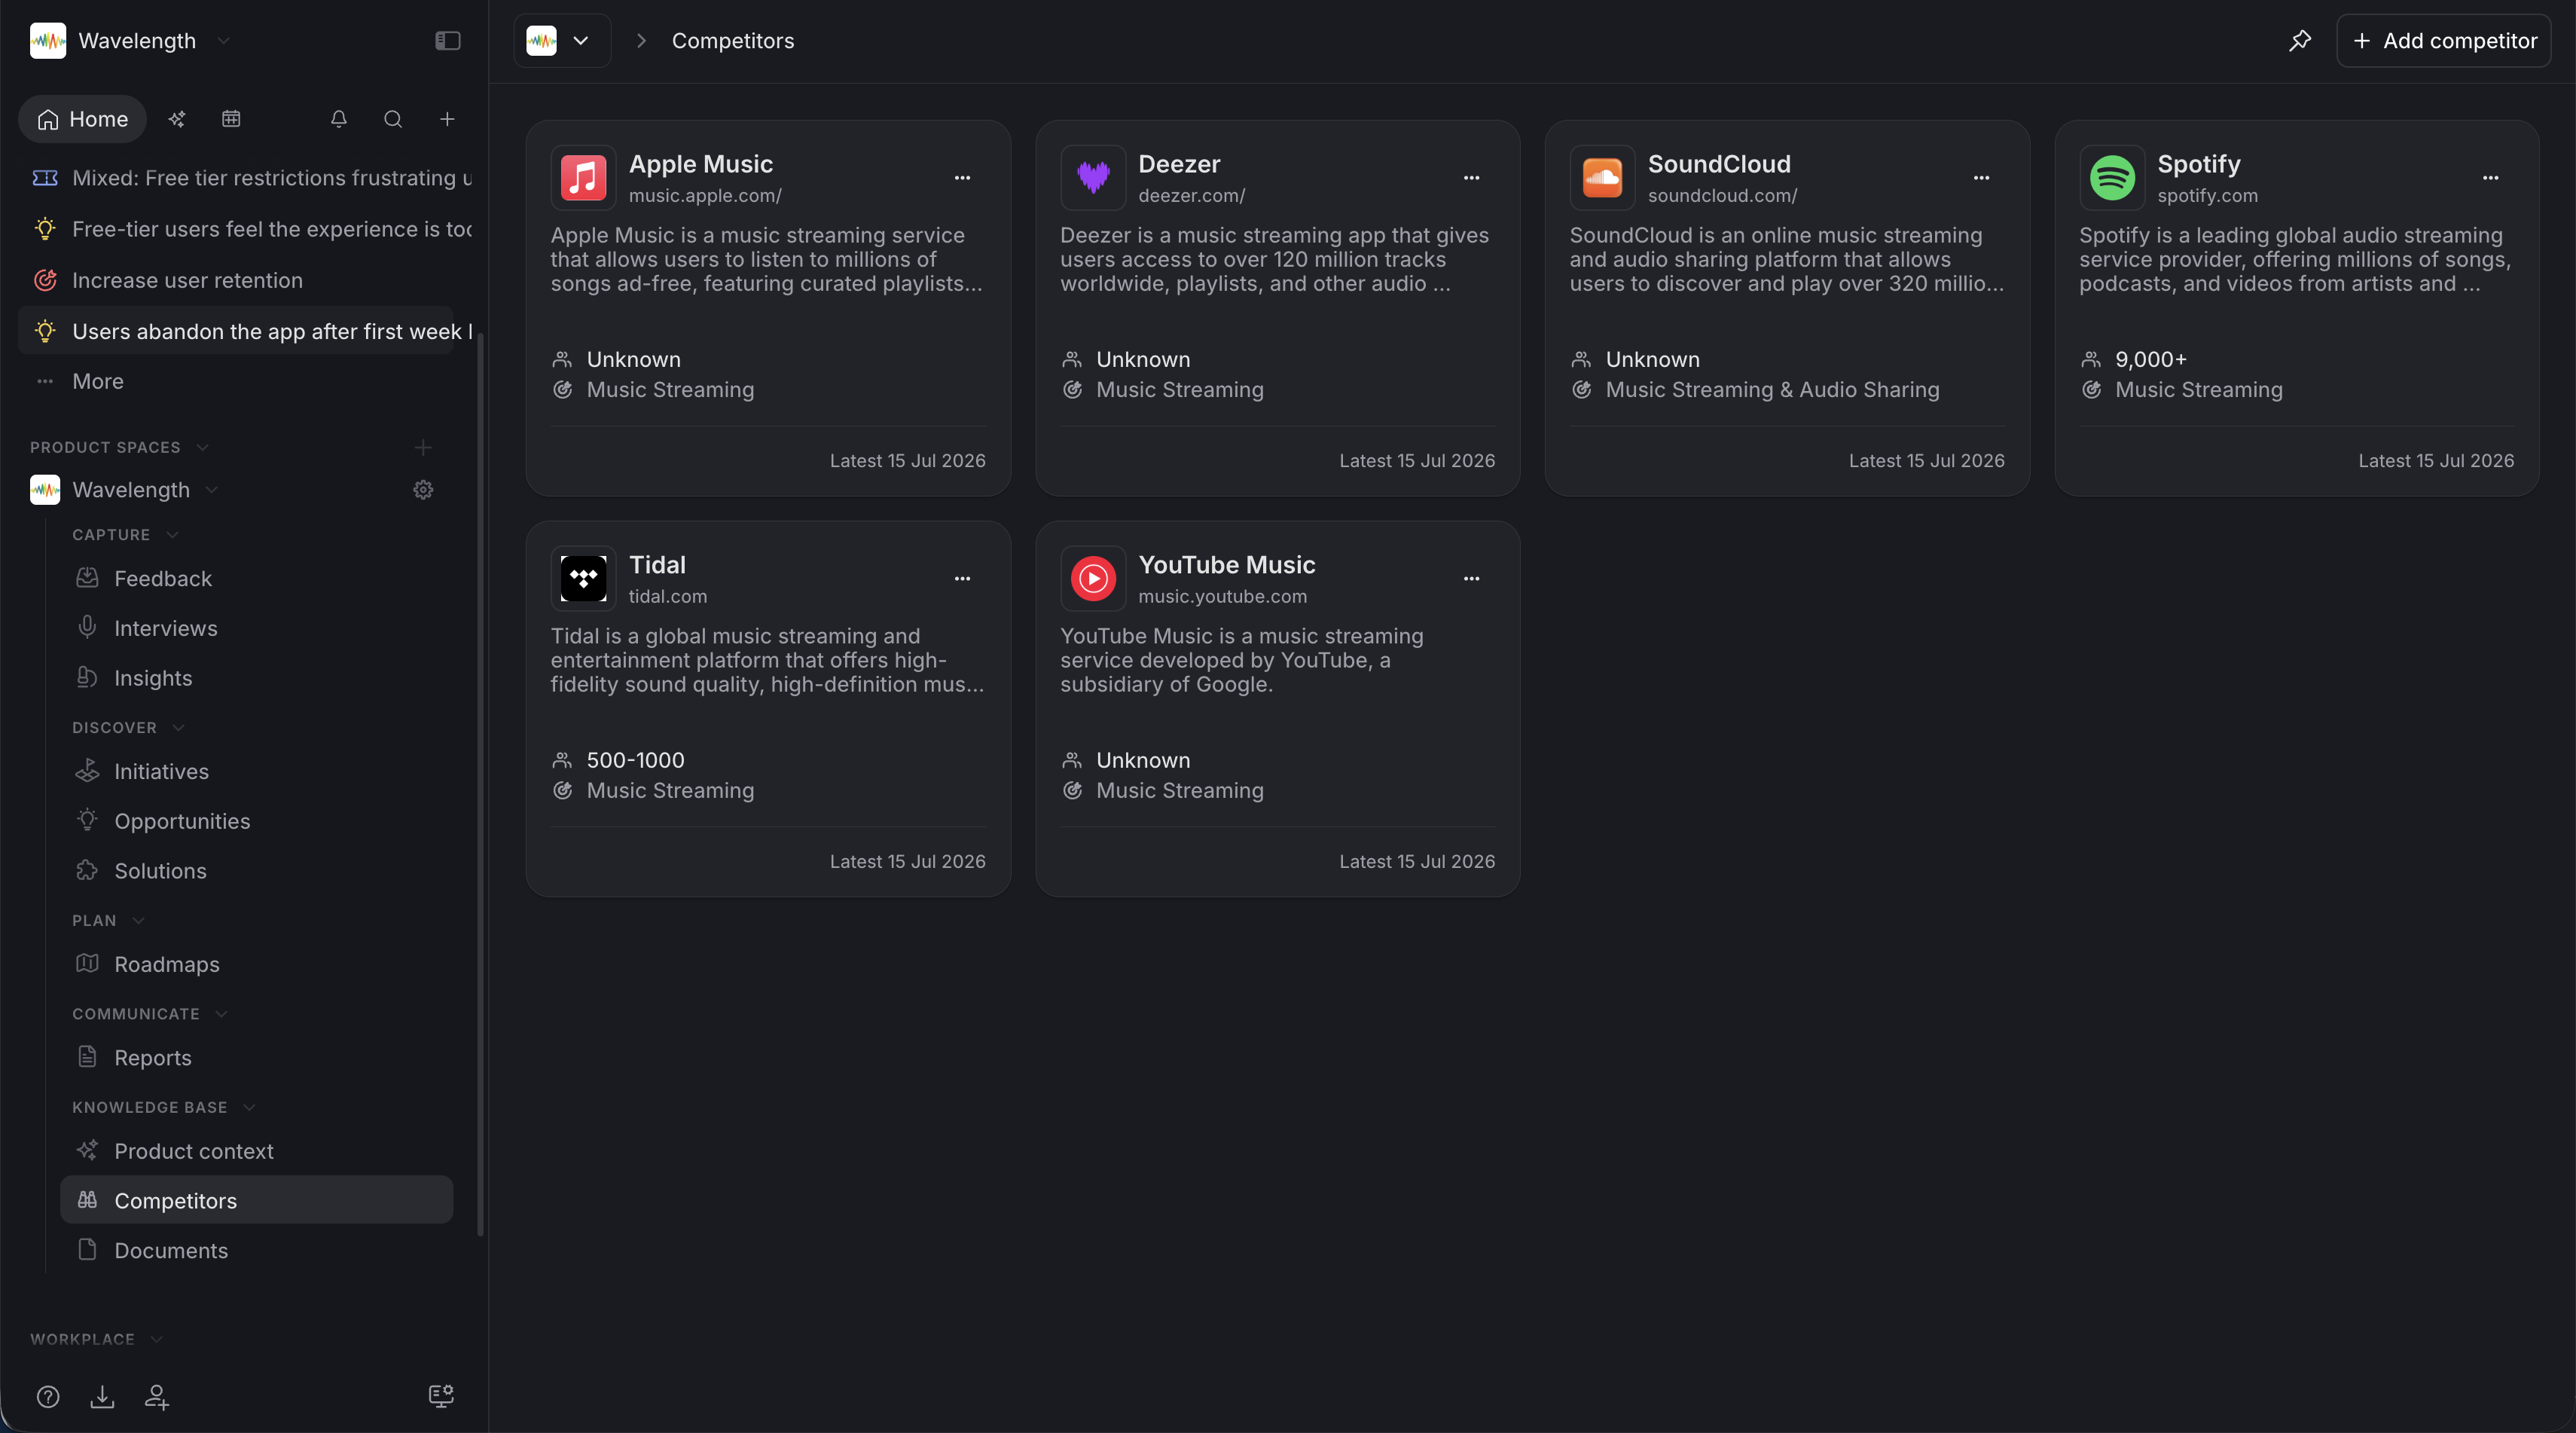Click 'Music Streaming & Audio Sharing' category text
The image size is (2576, 1433).
1773,390
